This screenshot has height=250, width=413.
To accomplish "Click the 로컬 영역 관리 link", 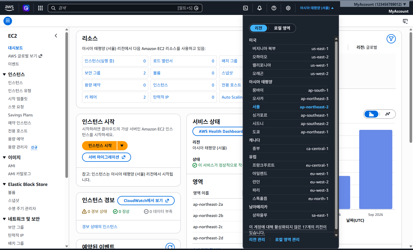I will pos(287,240).
